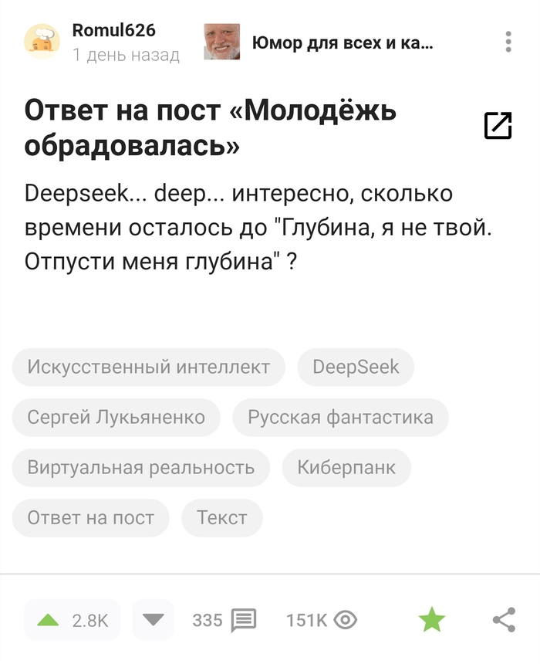This screenshot has width=540, height=664.
Task: Choose the 'Русская фантастика' tag
Action: (340, 418)
